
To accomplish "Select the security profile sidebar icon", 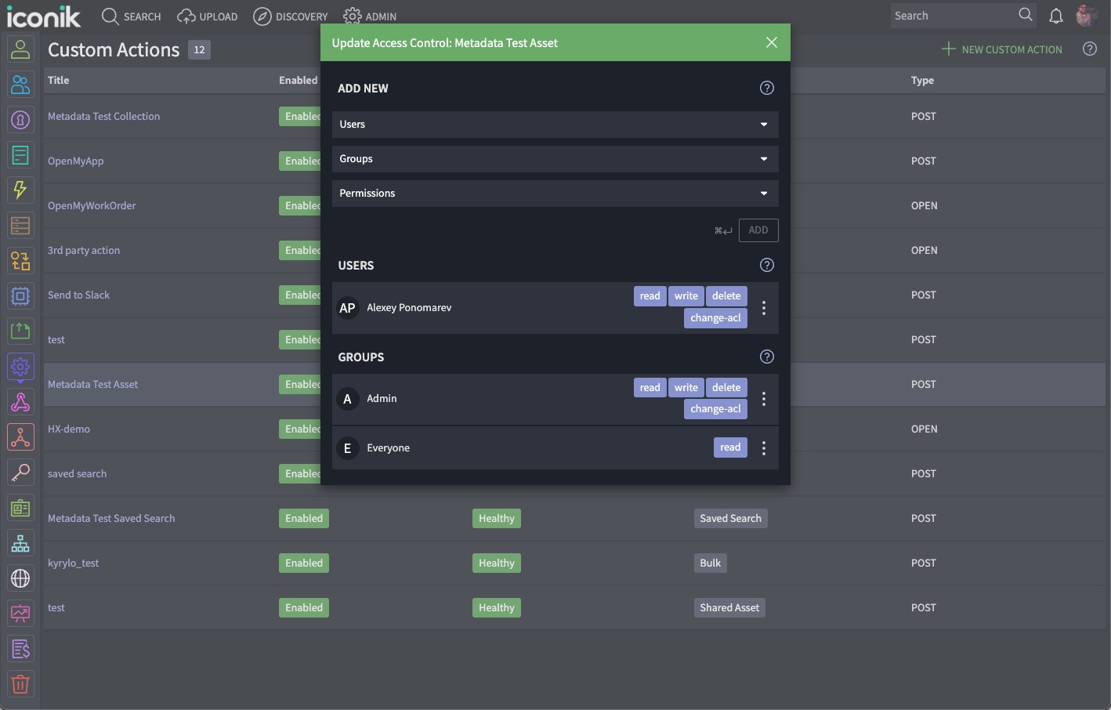I will point(20,119).
